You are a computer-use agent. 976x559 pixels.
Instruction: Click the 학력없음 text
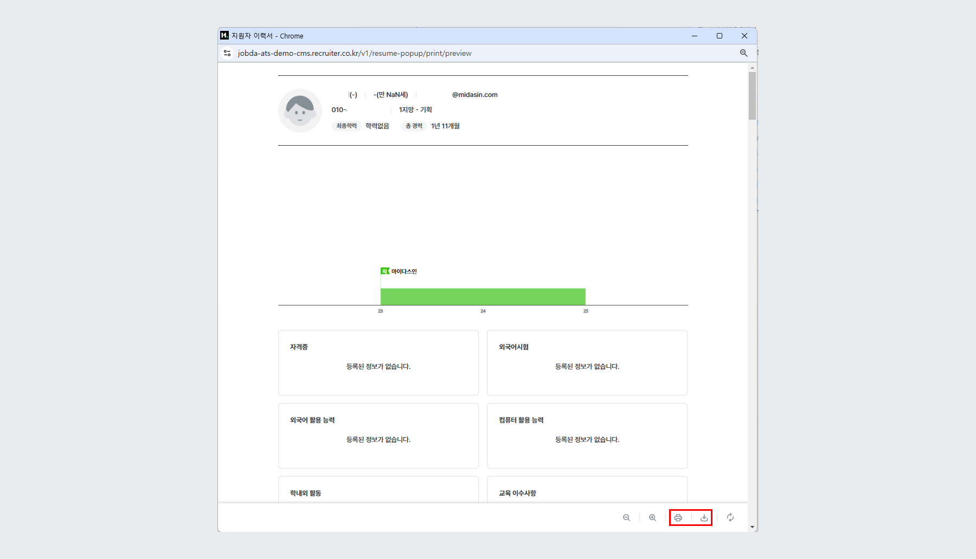pyautogui.click(x=377, y=126)
